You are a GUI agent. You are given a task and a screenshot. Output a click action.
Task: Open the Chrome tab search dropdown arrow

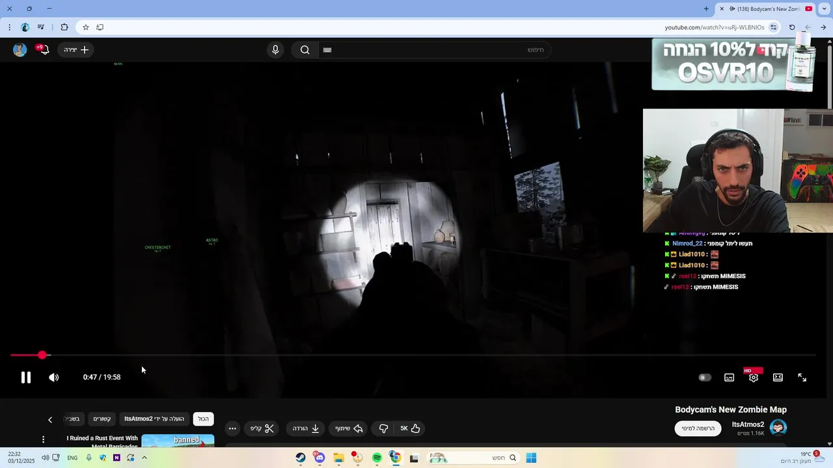coord(824,8)
